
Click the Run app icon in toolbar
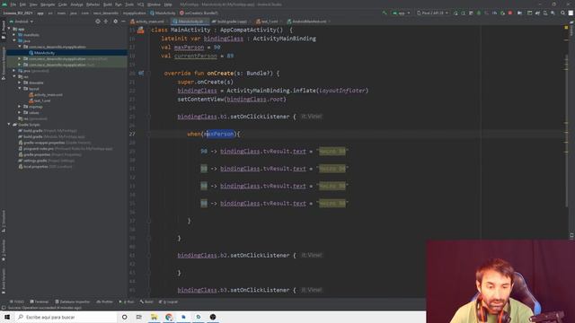coord(456,13)
